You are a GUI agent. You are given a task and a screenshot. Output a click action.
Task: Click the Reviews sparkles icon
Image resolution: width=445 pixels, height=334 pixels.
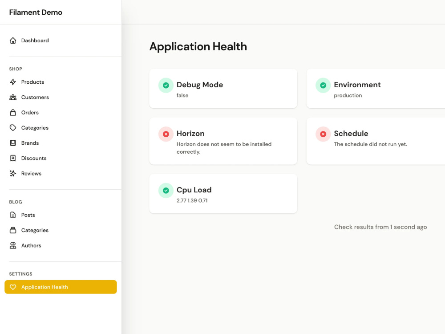click(x=13, y=174)
